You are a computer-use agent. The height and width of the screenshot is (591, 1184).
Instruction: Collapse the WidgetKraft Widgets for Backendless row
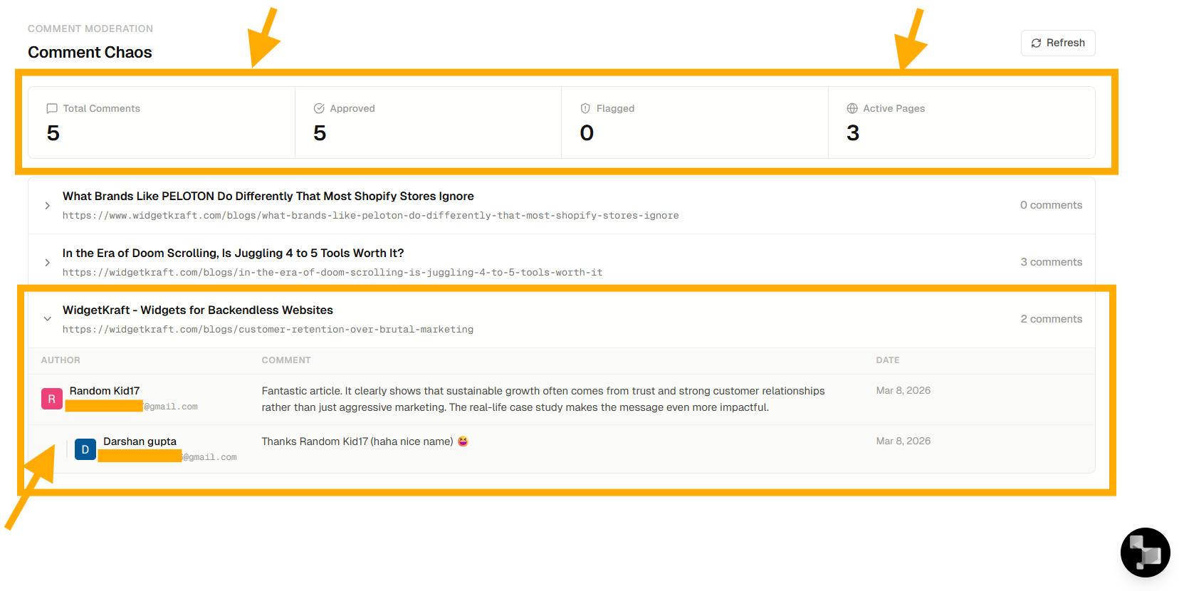click(x=47, y=319)
